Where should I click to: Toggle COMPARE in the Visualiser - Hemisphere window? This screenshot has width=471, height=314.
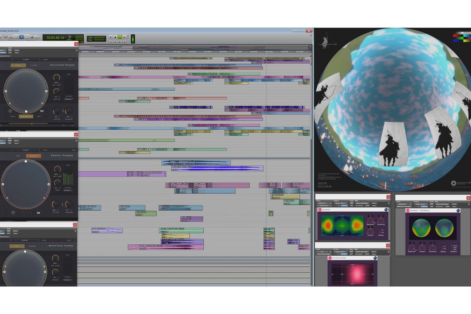pos(424,206)
